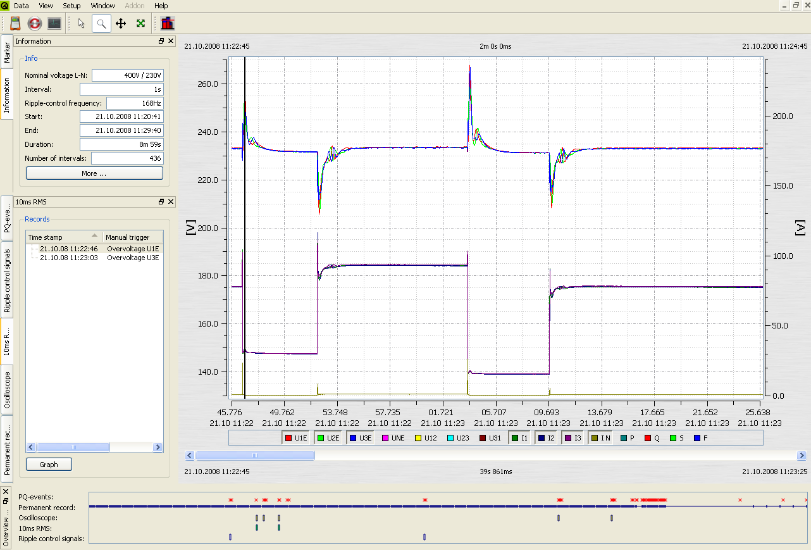Open the red bar chart statistics icon
The height and width of the screenshot is (550, 811).
[x=168, y=23]
